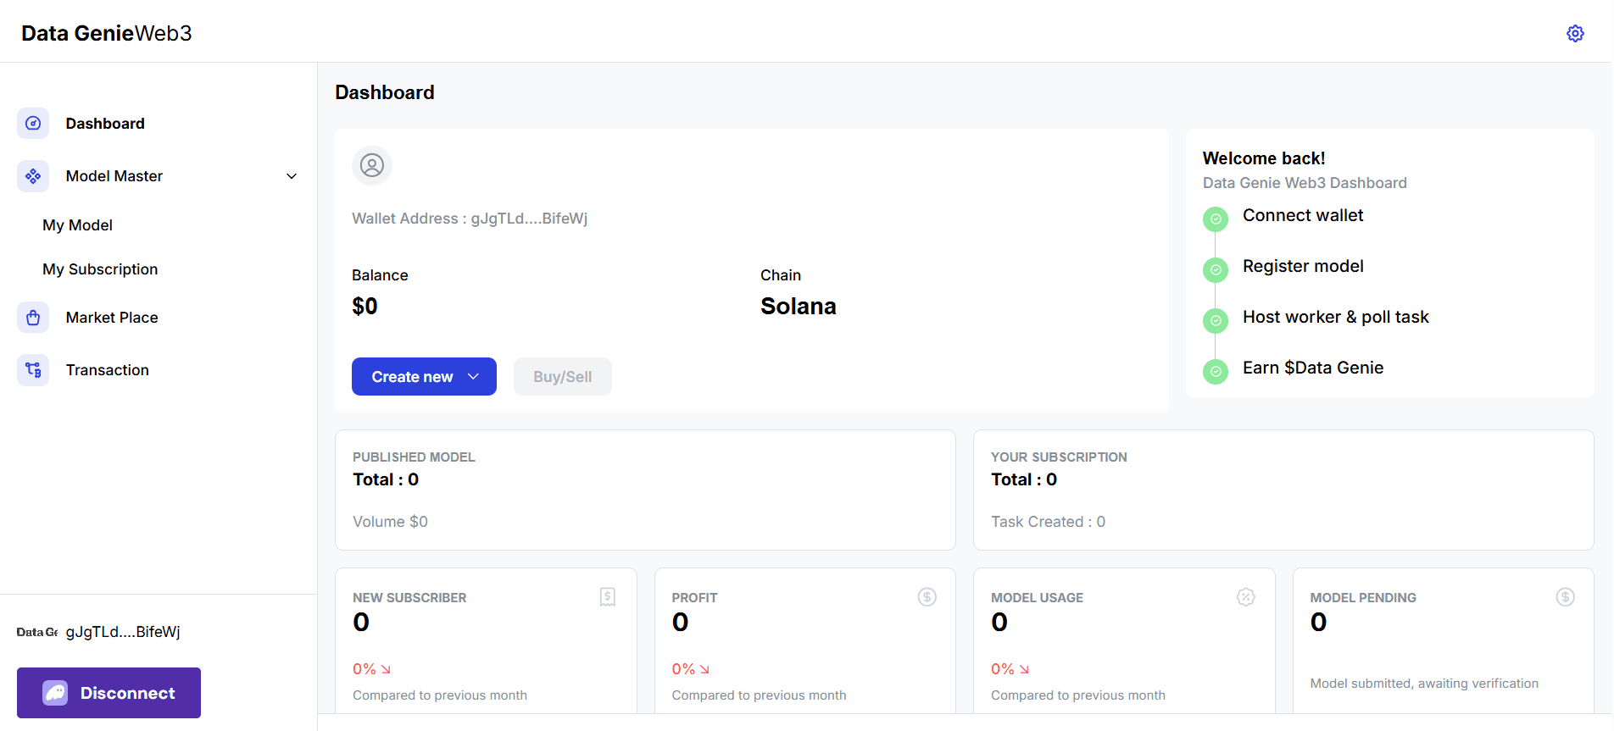Click the Data Genie logo by wallet address
1614x731 pixels.
[37, 632]
